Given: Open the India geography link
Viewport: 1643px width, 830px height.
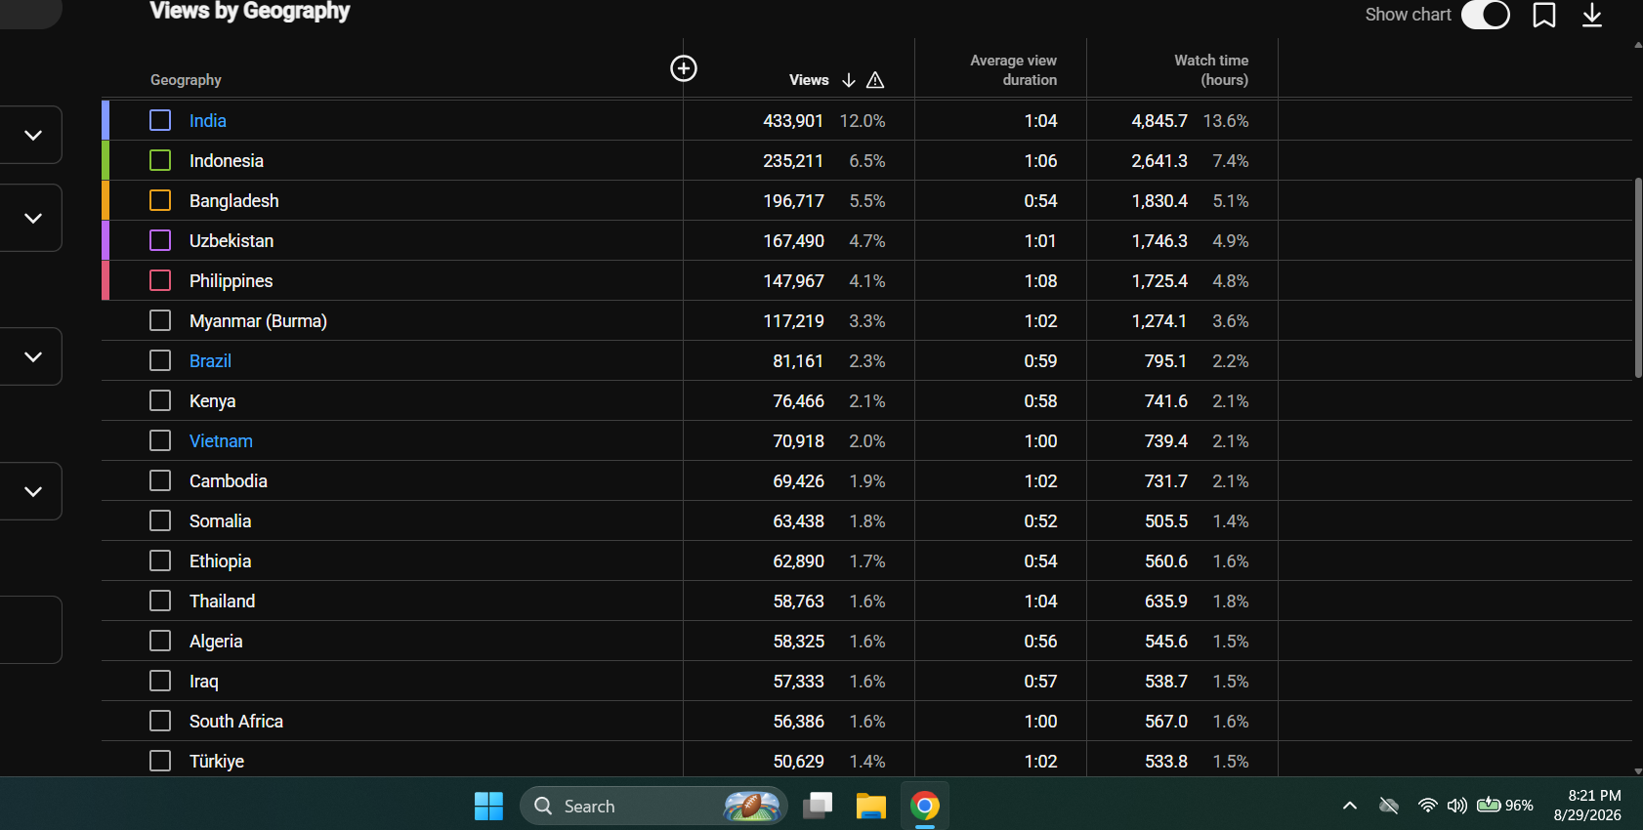Looking at the screenshot, I should click(x=208, y=121).
